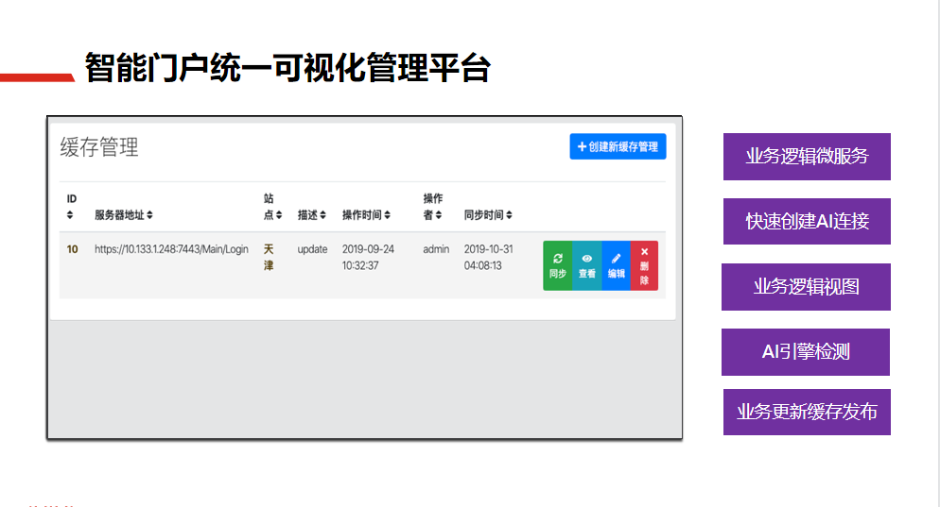
Task: Click the server URL in row 10
Action: (x=171, y=249)
